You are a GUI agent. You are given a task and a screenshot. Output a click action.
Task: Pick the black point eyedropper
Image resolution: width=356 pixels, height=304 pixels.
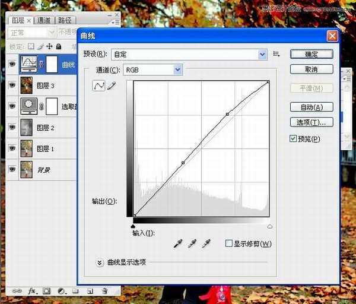coord(178,243)
